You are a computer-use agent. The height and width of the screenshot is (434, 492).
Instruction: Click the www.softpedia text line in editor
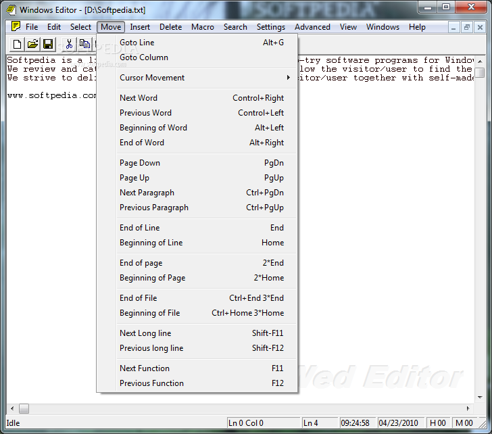click(x=52, y=95)
